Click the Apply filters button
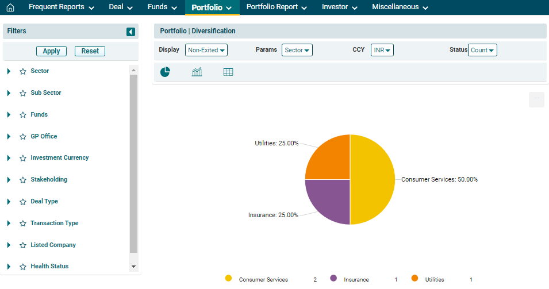This screenshot has width=549, height=289. tap(51, 51)
